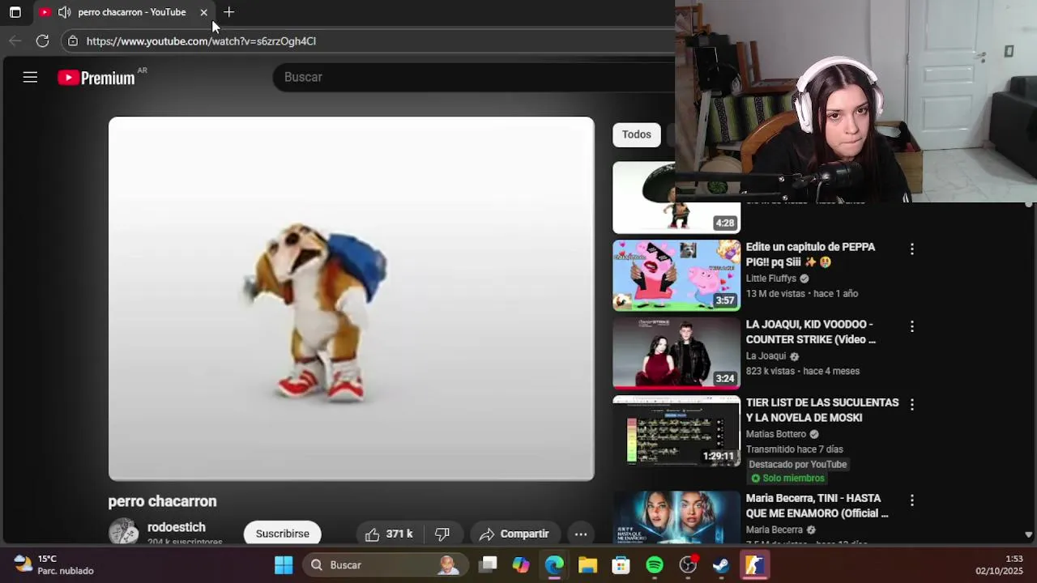Open the Windows Start menu
This screenshot has height=583, width=1037.
click(284, 565)
